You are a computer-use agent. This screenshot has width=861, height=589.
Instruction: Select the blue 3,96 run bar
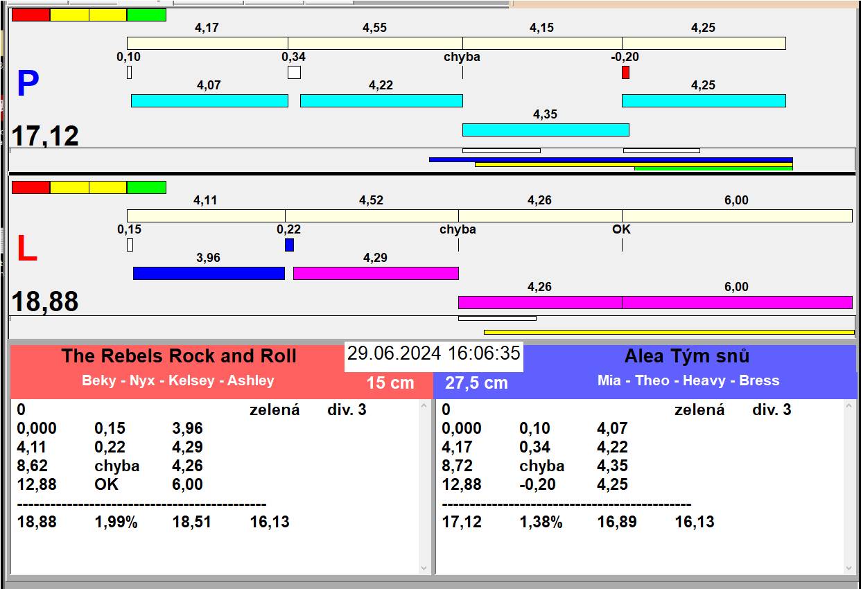tap(209, 273)
